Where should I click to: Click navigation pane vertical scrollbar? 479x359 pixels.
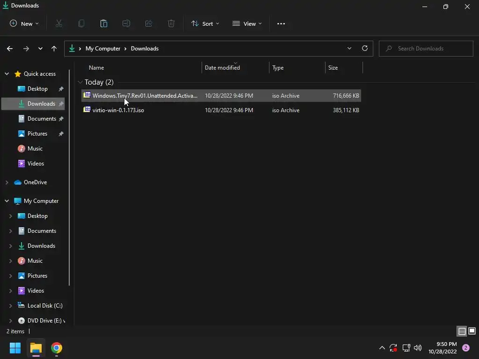(x=69, y=178)
